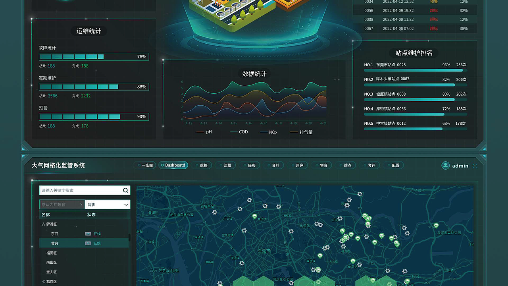Click the 东莞市 map label
The width and height of the screenshot is (508, 286).
pyautogui.click(x=264, y=251)
